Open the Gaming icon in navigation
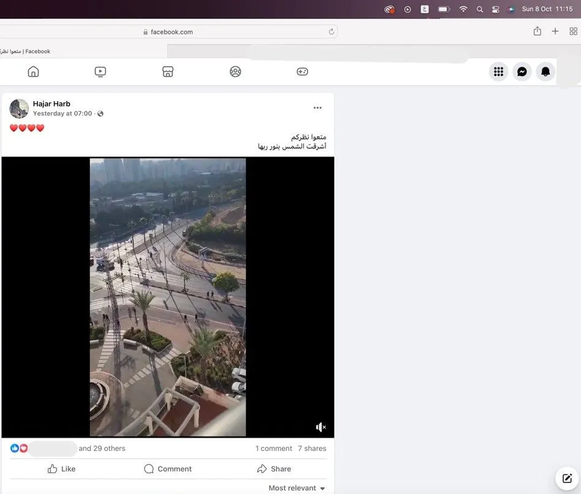The height and width of the screenshot is (494, 581). pyautogui.click(x=302, y=72)
